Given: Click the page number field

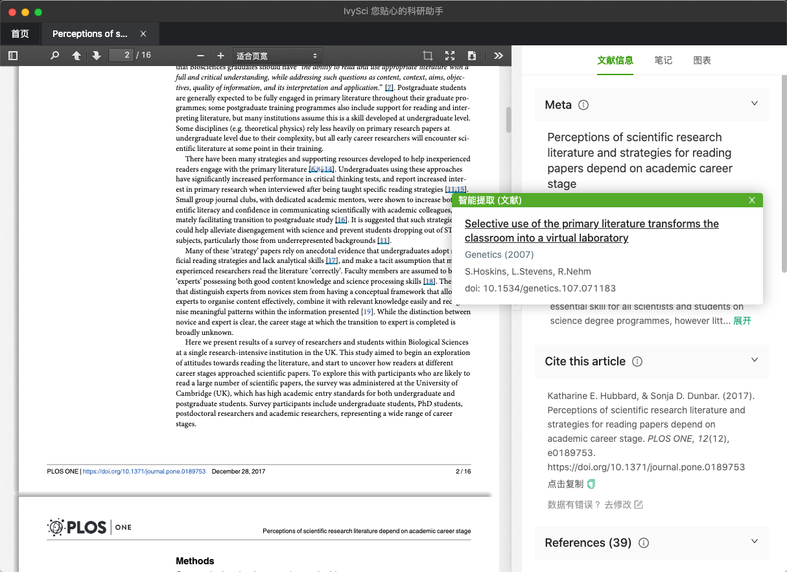Looking at the screenshot, I should [x=121, y=55].
